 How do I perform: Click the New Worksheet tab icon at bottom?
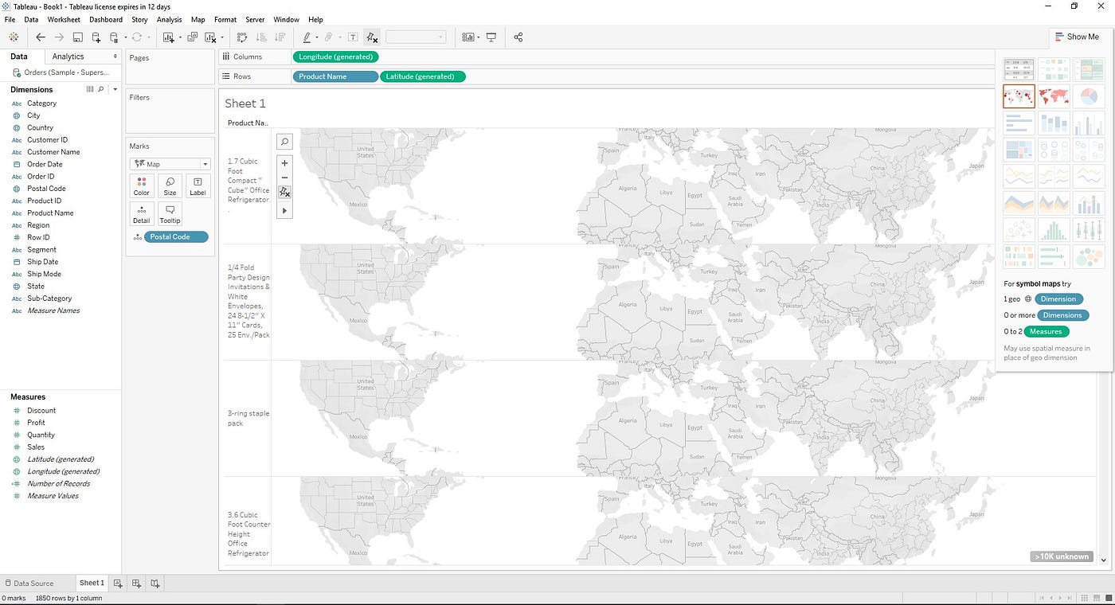(x=118, y=583)
